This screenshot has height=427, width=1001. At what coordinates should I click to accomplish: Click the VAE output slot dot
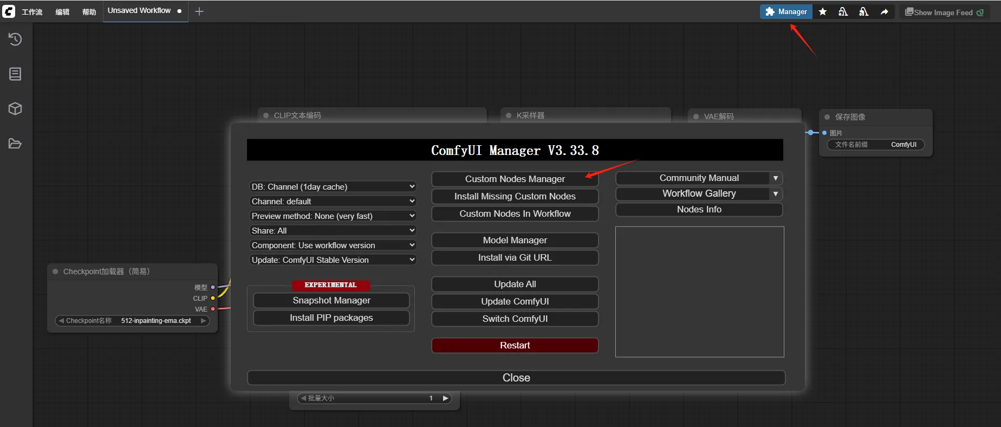tap(213, 309)
